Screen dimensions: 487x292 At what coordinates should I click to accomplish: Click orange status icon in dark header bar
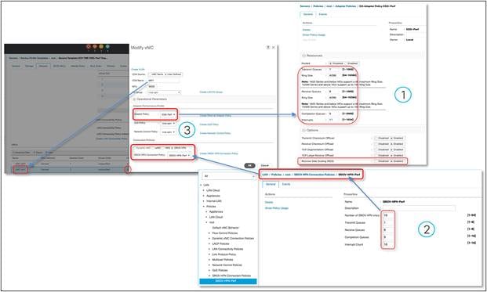click(95, 47)
